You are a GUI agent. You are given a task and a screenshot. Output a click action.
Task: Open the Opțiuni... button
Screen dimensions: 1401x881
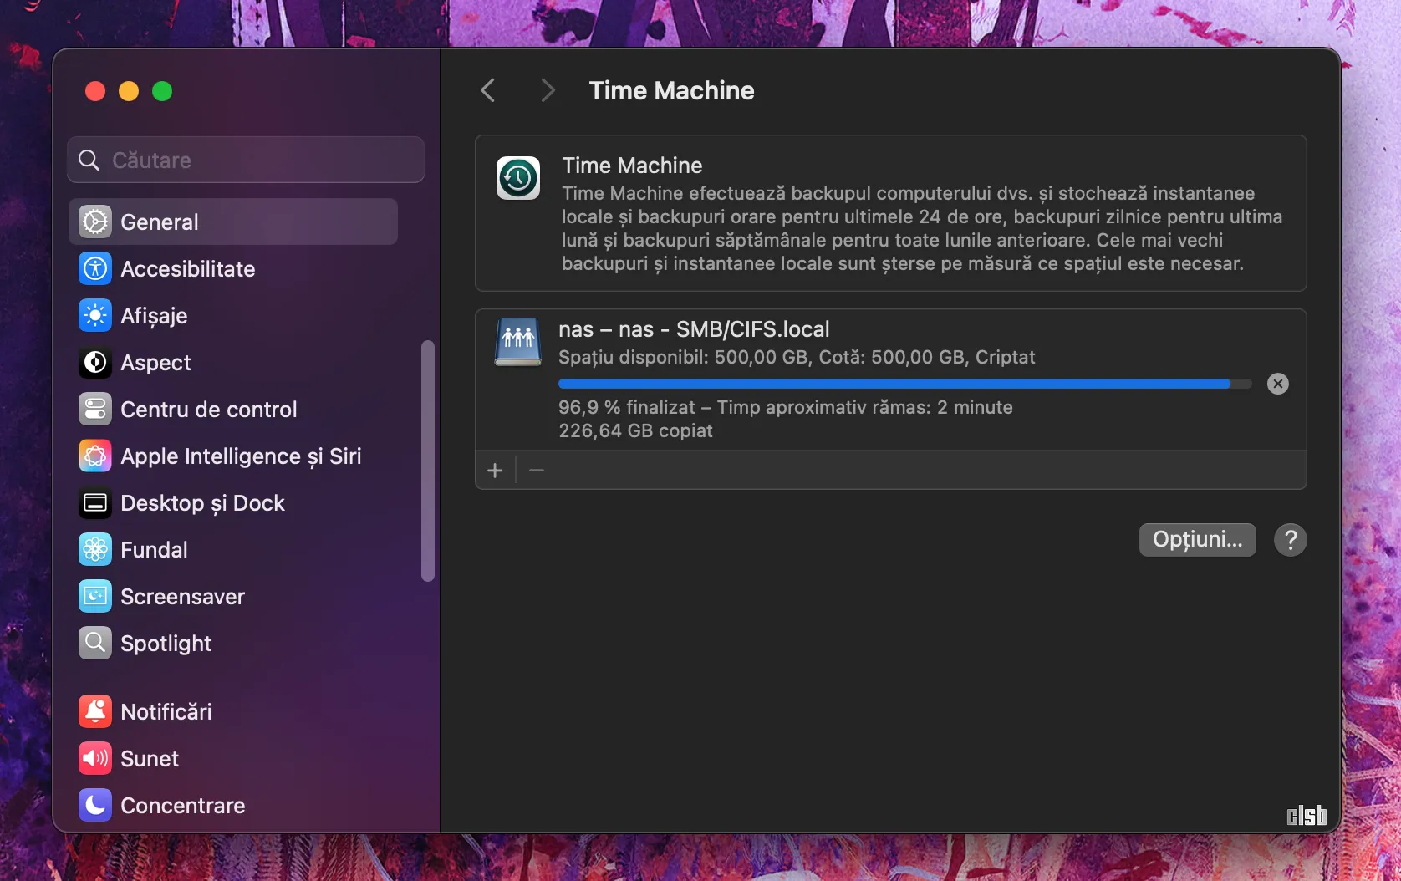pos(1197,539)
